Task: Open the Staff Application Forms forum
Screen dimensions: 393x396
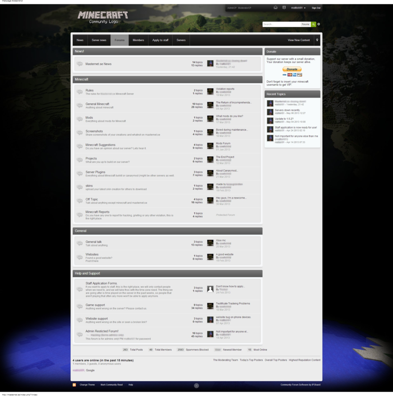Action: pos(102,283)
